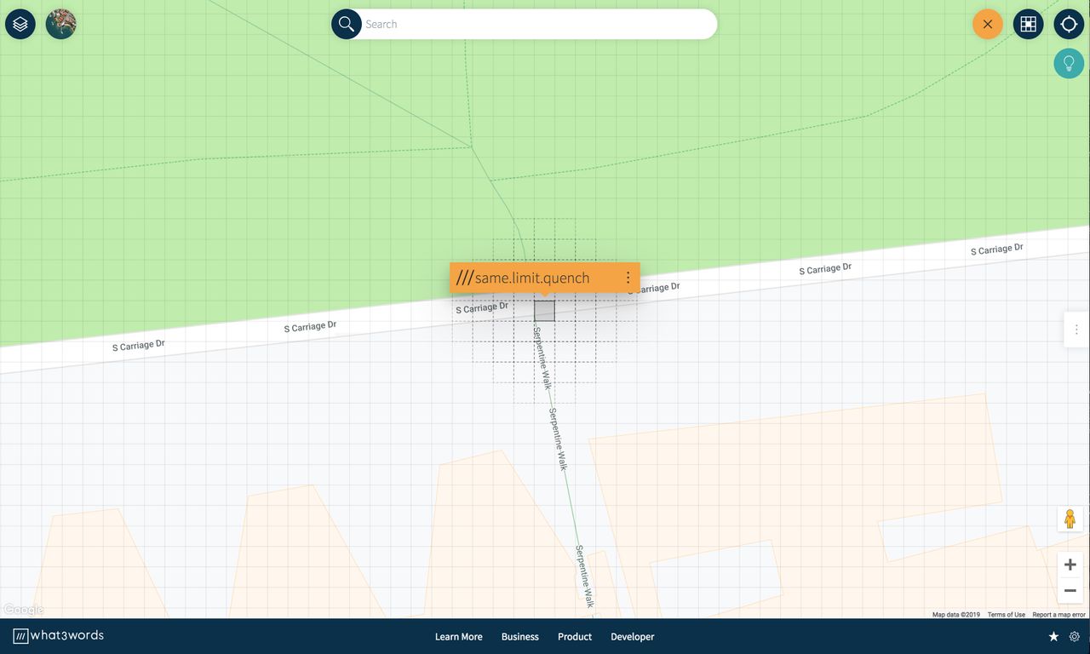Click the highlighted grid square on map
Screen dimensions: 1090x654
coord(544,311)
